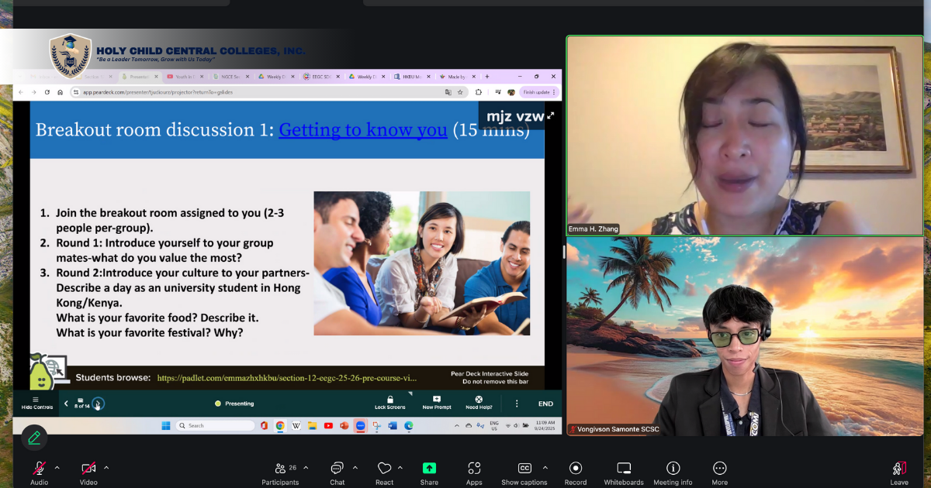Screen dimensions: 931x488
Task: Open the Zoom Apps icon
Action: pos(474,469)
